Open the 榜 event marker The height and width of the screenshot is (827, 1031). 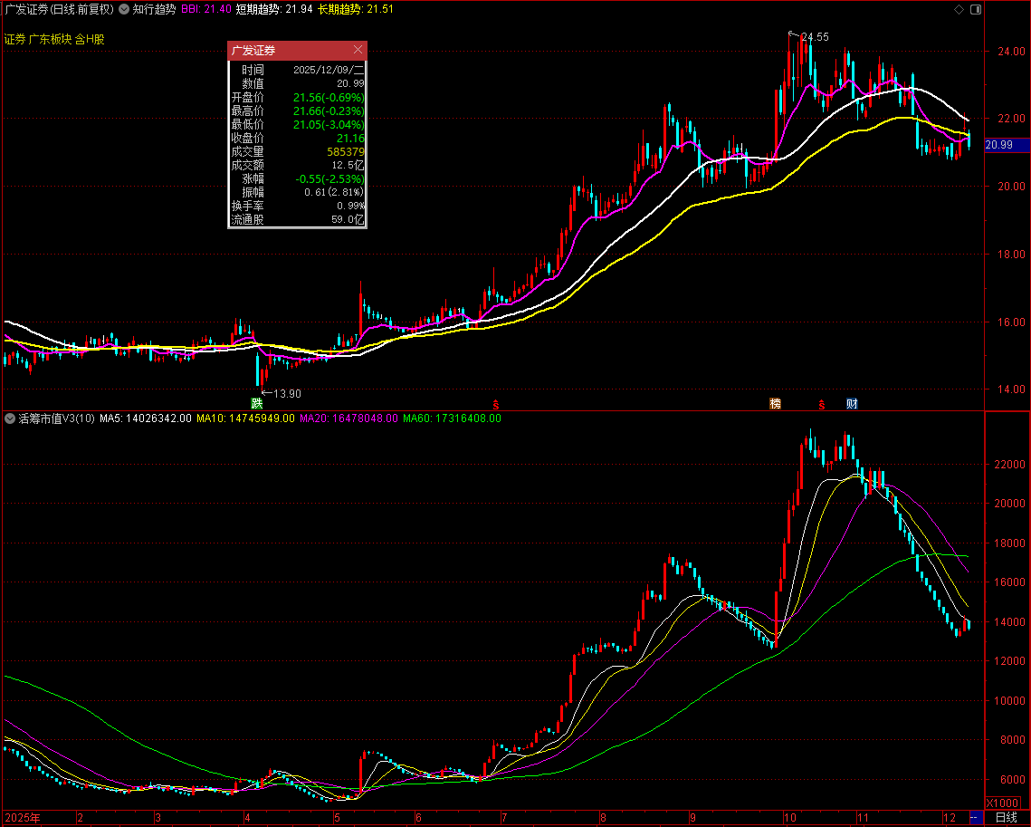776,403
